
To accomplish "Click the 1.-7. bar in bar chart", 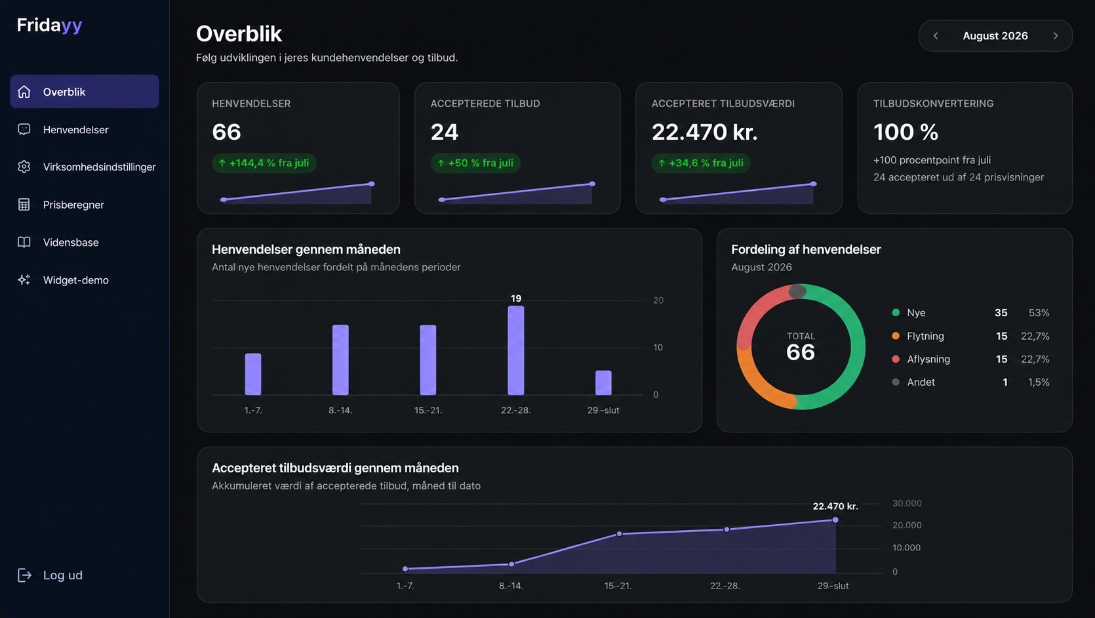I will (x=253, y=374).
